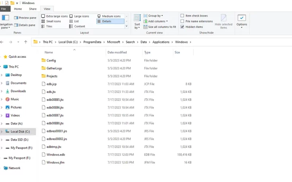
Task: Uncheck Hidden items checkbox
Action: pos(182,27)
